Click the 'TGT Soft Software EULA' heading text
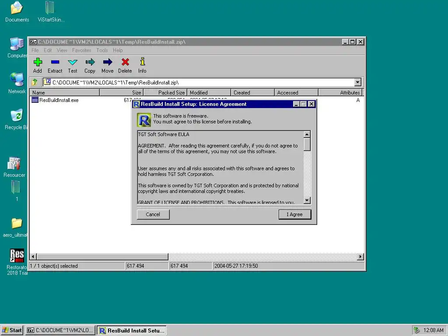 (164, 134)
